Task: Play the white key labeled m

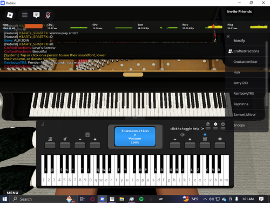Action: point(226,180)
